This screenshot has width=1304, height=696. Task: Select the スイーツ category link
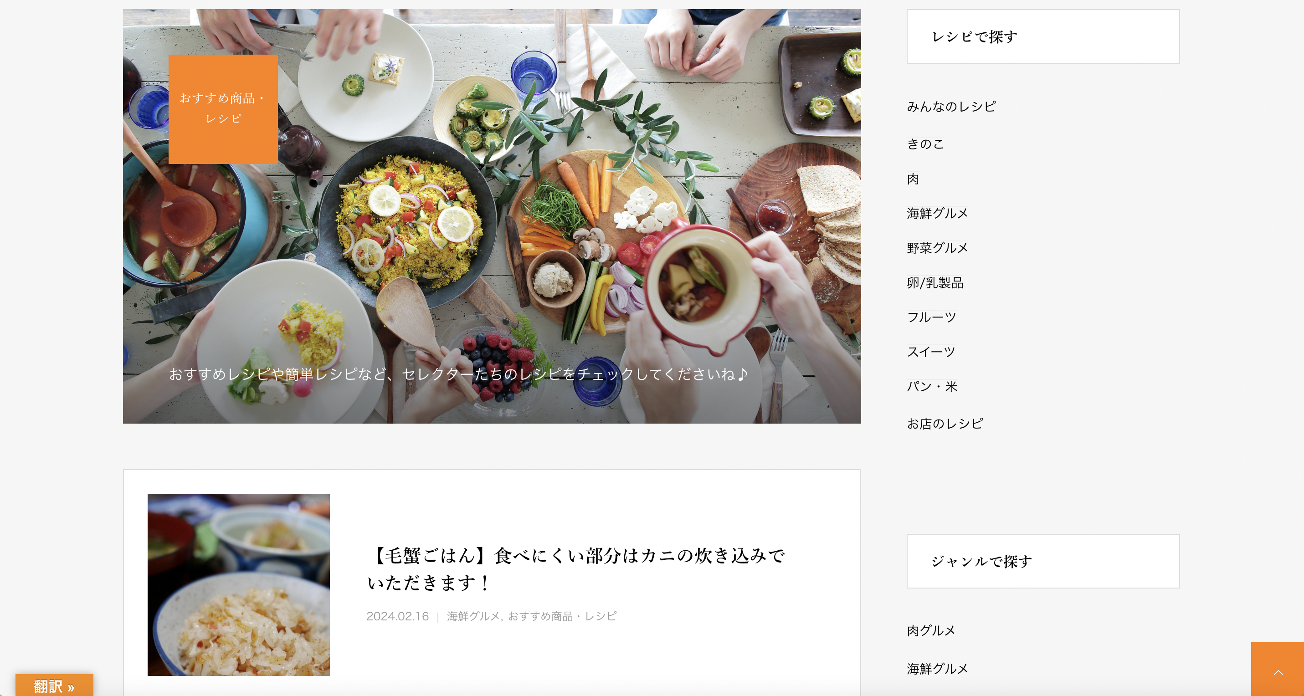[931, 352]
